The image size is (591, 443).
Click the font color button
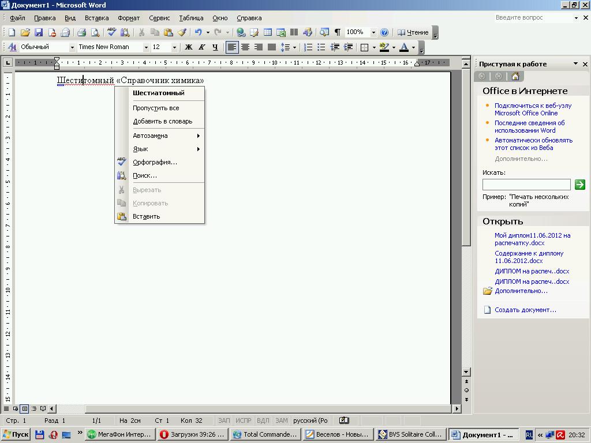pyautogui.click(x=404, y=47)
